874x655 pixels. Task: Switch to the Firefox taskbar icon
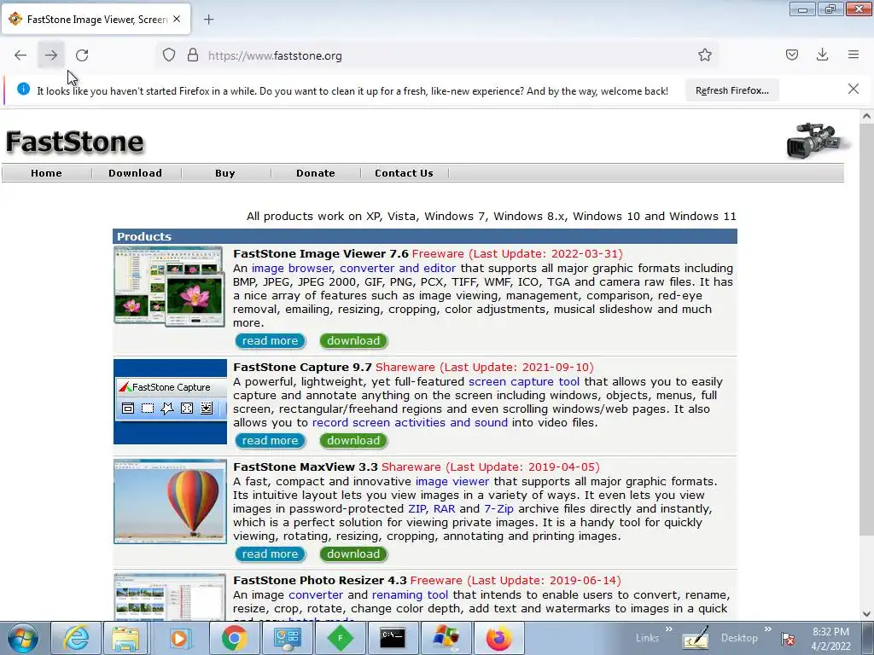(x=498, y=638)
